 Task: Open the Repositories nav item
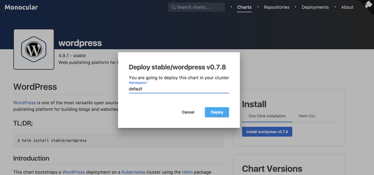click(276, 7)
